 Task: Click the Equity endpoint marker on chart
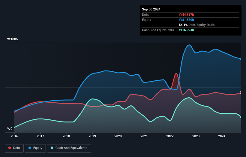[241, 59]
